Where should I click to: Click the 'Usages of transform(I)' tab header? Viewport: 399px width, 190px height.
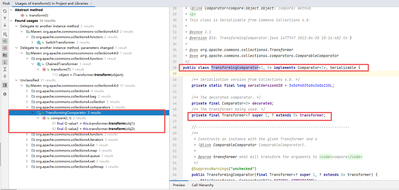tap(51, 4)
